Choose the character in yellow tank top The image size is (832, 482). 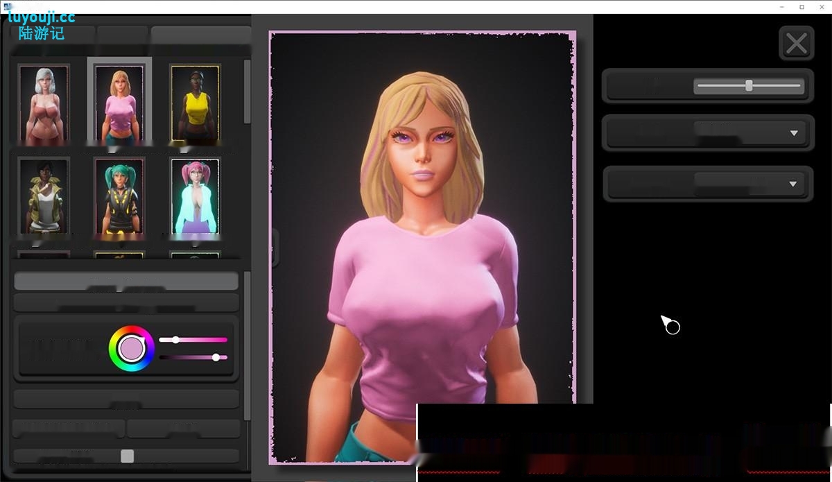[195, 104]
